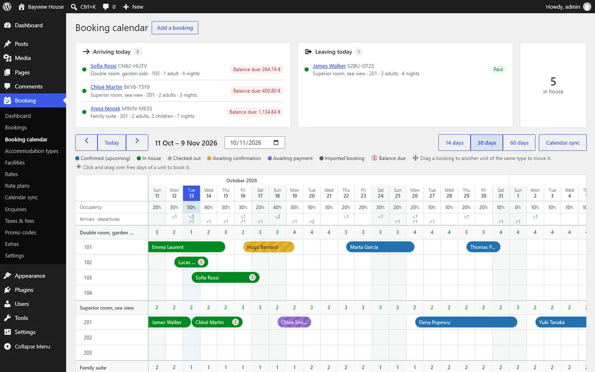
Task: Open Bayview House site home icon
Action: pyautogui.click(x=21, y=7)
